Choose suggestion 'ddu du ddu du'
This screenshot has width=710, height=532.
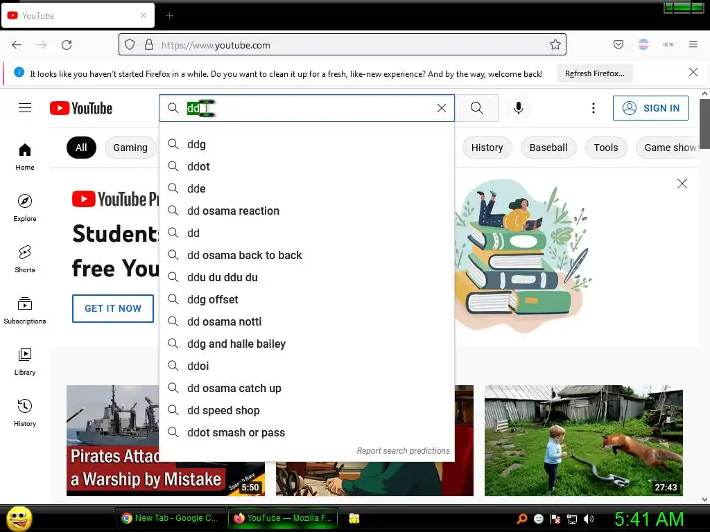306,277
